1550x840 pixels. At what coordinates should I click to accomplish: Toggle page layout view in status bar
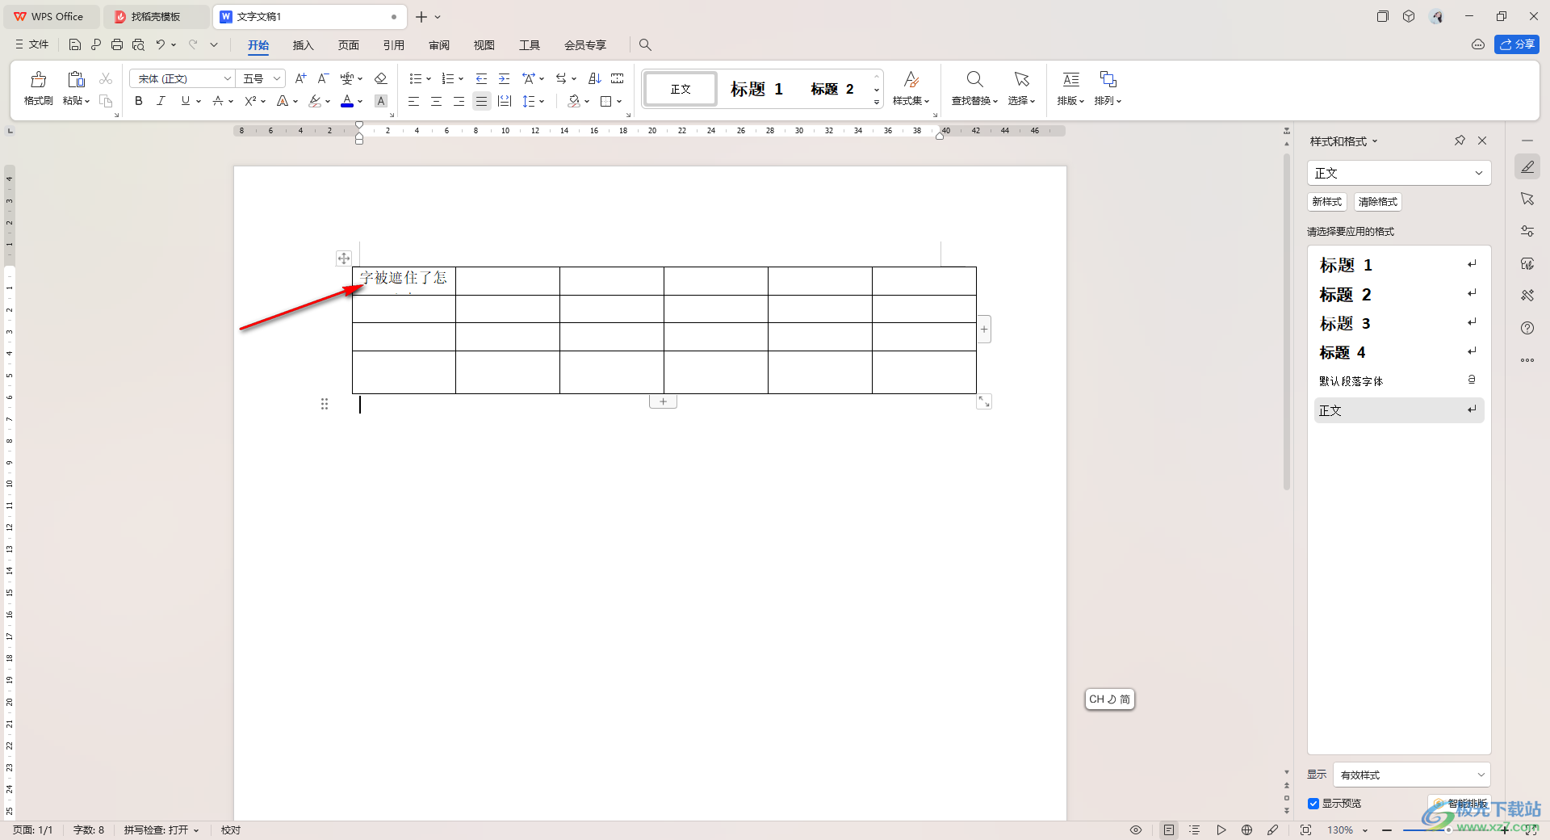[x=1169, y=829]
